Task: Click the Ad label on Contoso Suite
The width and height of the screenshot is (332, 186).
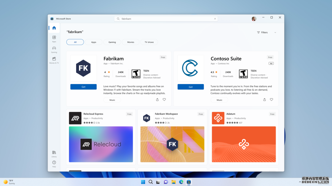Action: pyautogui.click(x=271, y=63)
